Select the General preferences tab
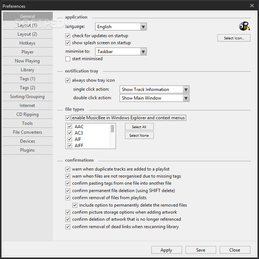The height and width of the screenshot is (259, 259). click(28, 16)
